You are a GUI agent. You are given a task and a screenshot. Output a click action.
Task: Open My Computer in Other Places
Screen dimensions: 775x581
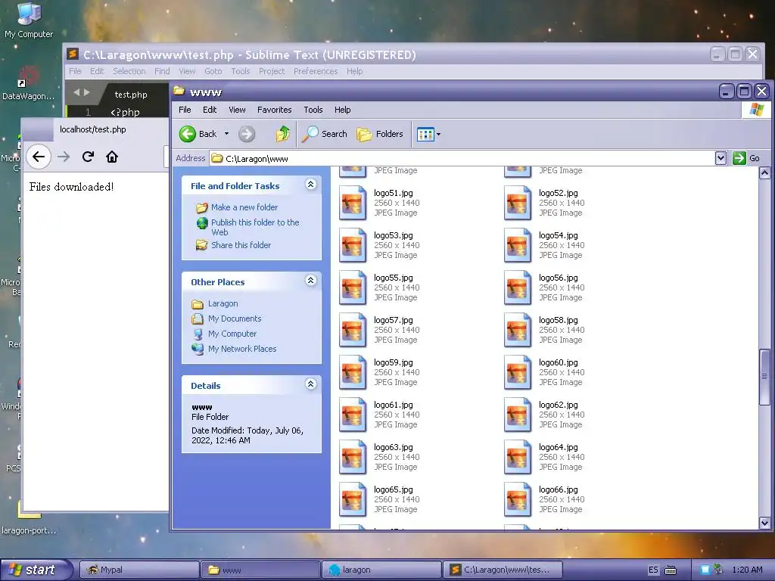coord(232,334)
